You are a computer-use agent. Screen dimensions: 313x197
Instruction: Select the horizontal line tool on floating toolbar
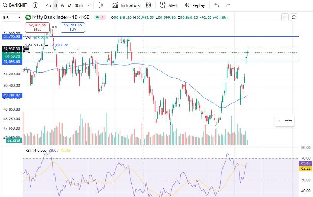[288, 120]
